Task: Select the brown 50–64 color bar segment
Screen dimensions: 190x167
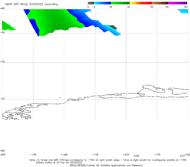Action: tap(160, 3)
